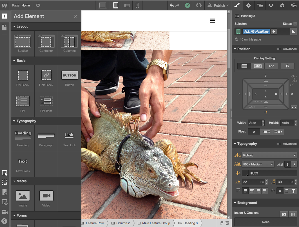Open the Publish menu
Screen dimensions: 299x227
tap(218, 5)
